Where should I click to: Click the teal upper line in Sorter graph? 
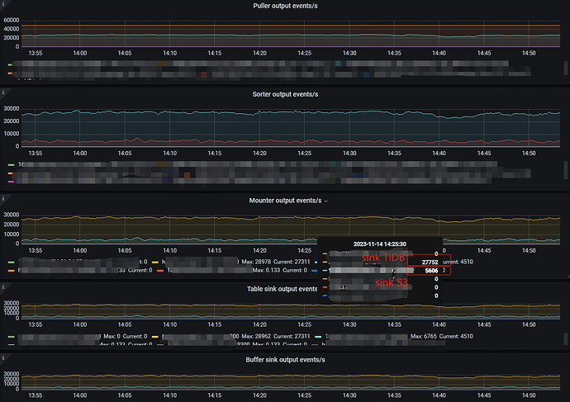291,112
